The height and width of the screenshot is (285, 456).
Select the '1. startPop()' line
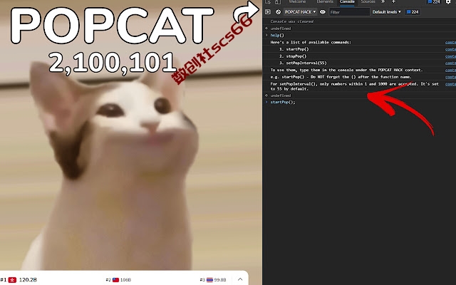(x=294, y=49)
